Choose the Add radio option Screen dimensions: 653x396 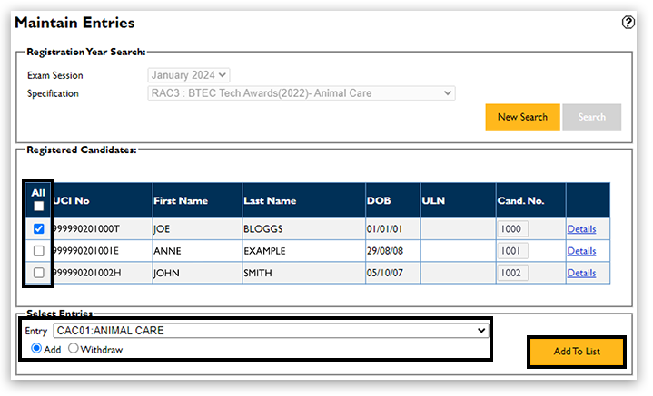pyautogui.click(x=35, y=349)
